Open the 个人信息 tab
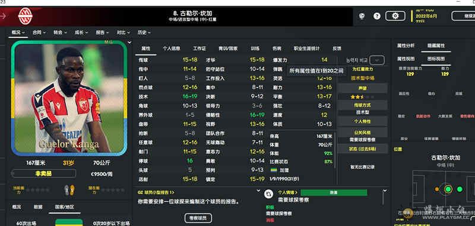The image size is (475, 226). [x=172, y=49]
